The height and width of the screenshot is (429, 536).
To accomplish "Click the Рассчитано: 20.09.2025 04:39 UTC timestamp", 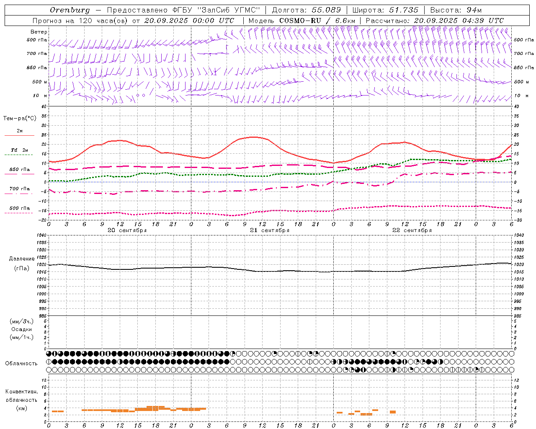I will 435,21.
